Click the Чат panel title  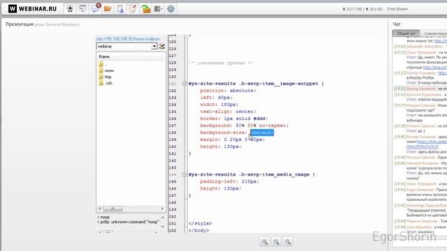[397, 24]
